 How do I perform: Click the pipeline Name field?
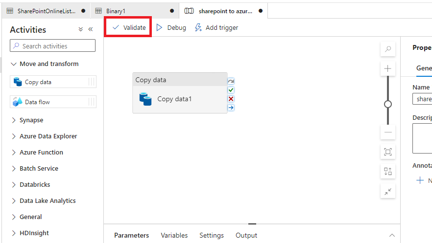[422, 99]
